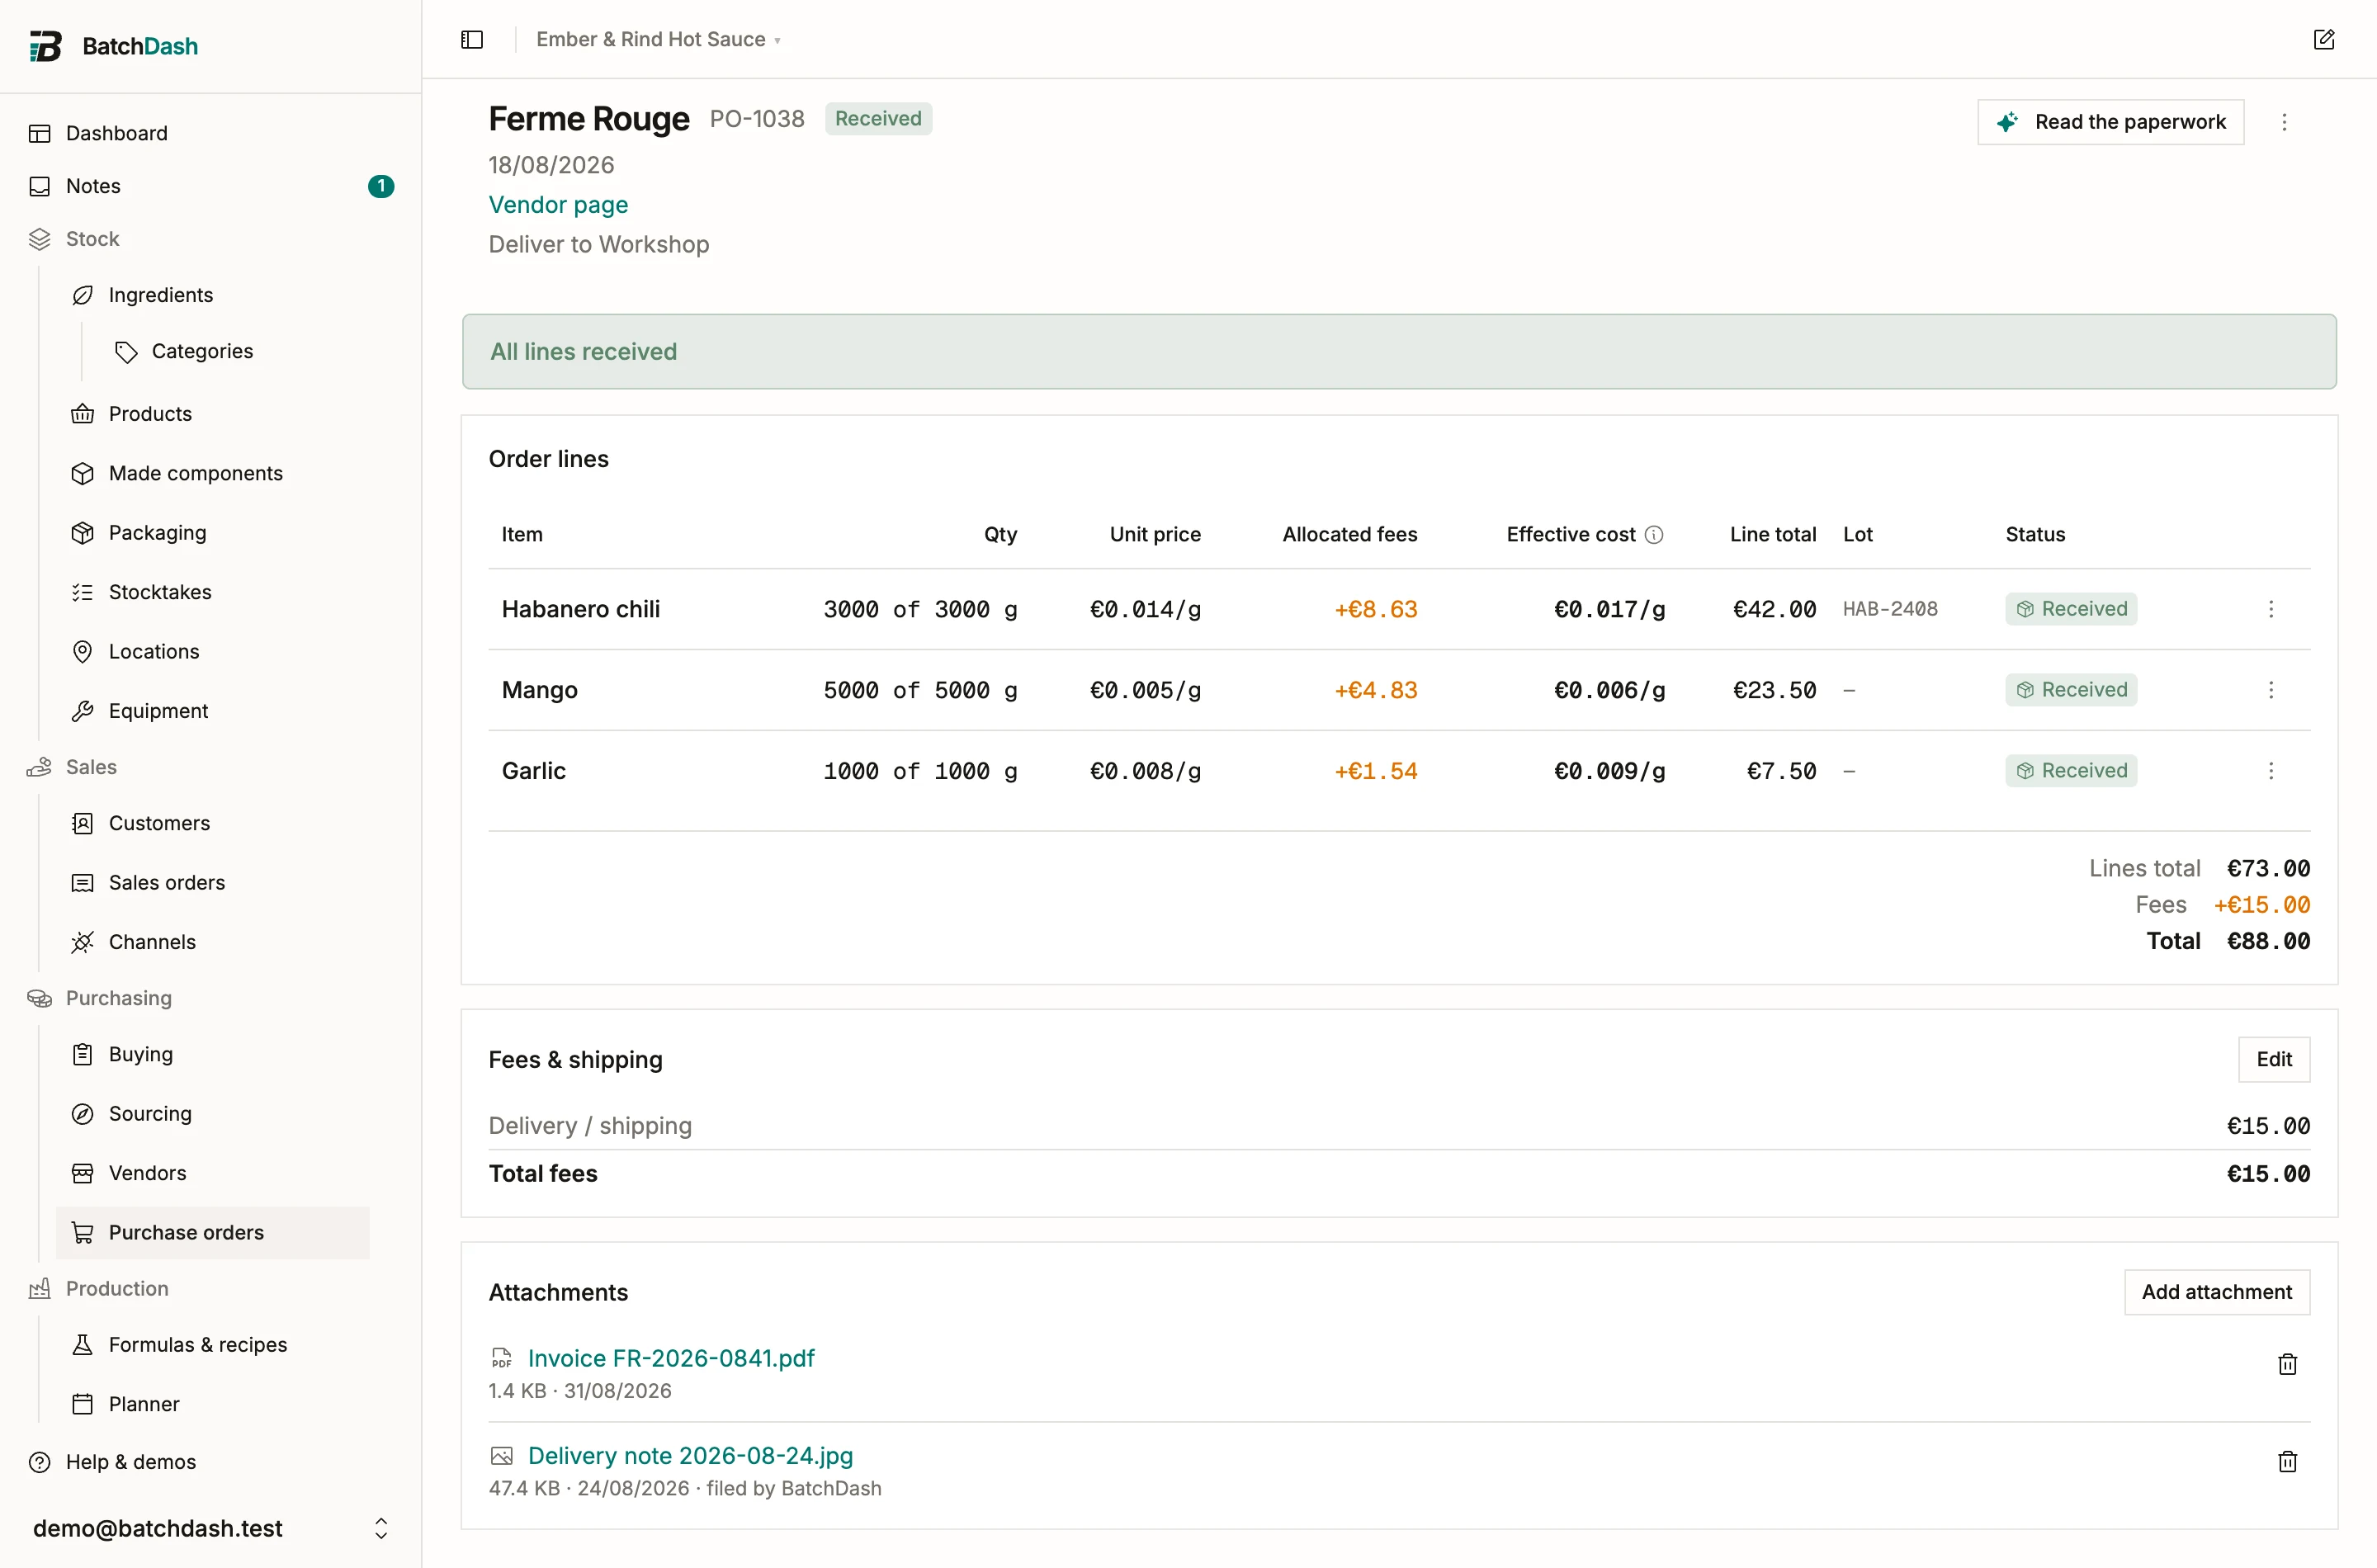Viewport: 2377px width, 1568px height.
Task: Click the Habanero chili item name
Action: pyautogui.click(x=581, y=609)
